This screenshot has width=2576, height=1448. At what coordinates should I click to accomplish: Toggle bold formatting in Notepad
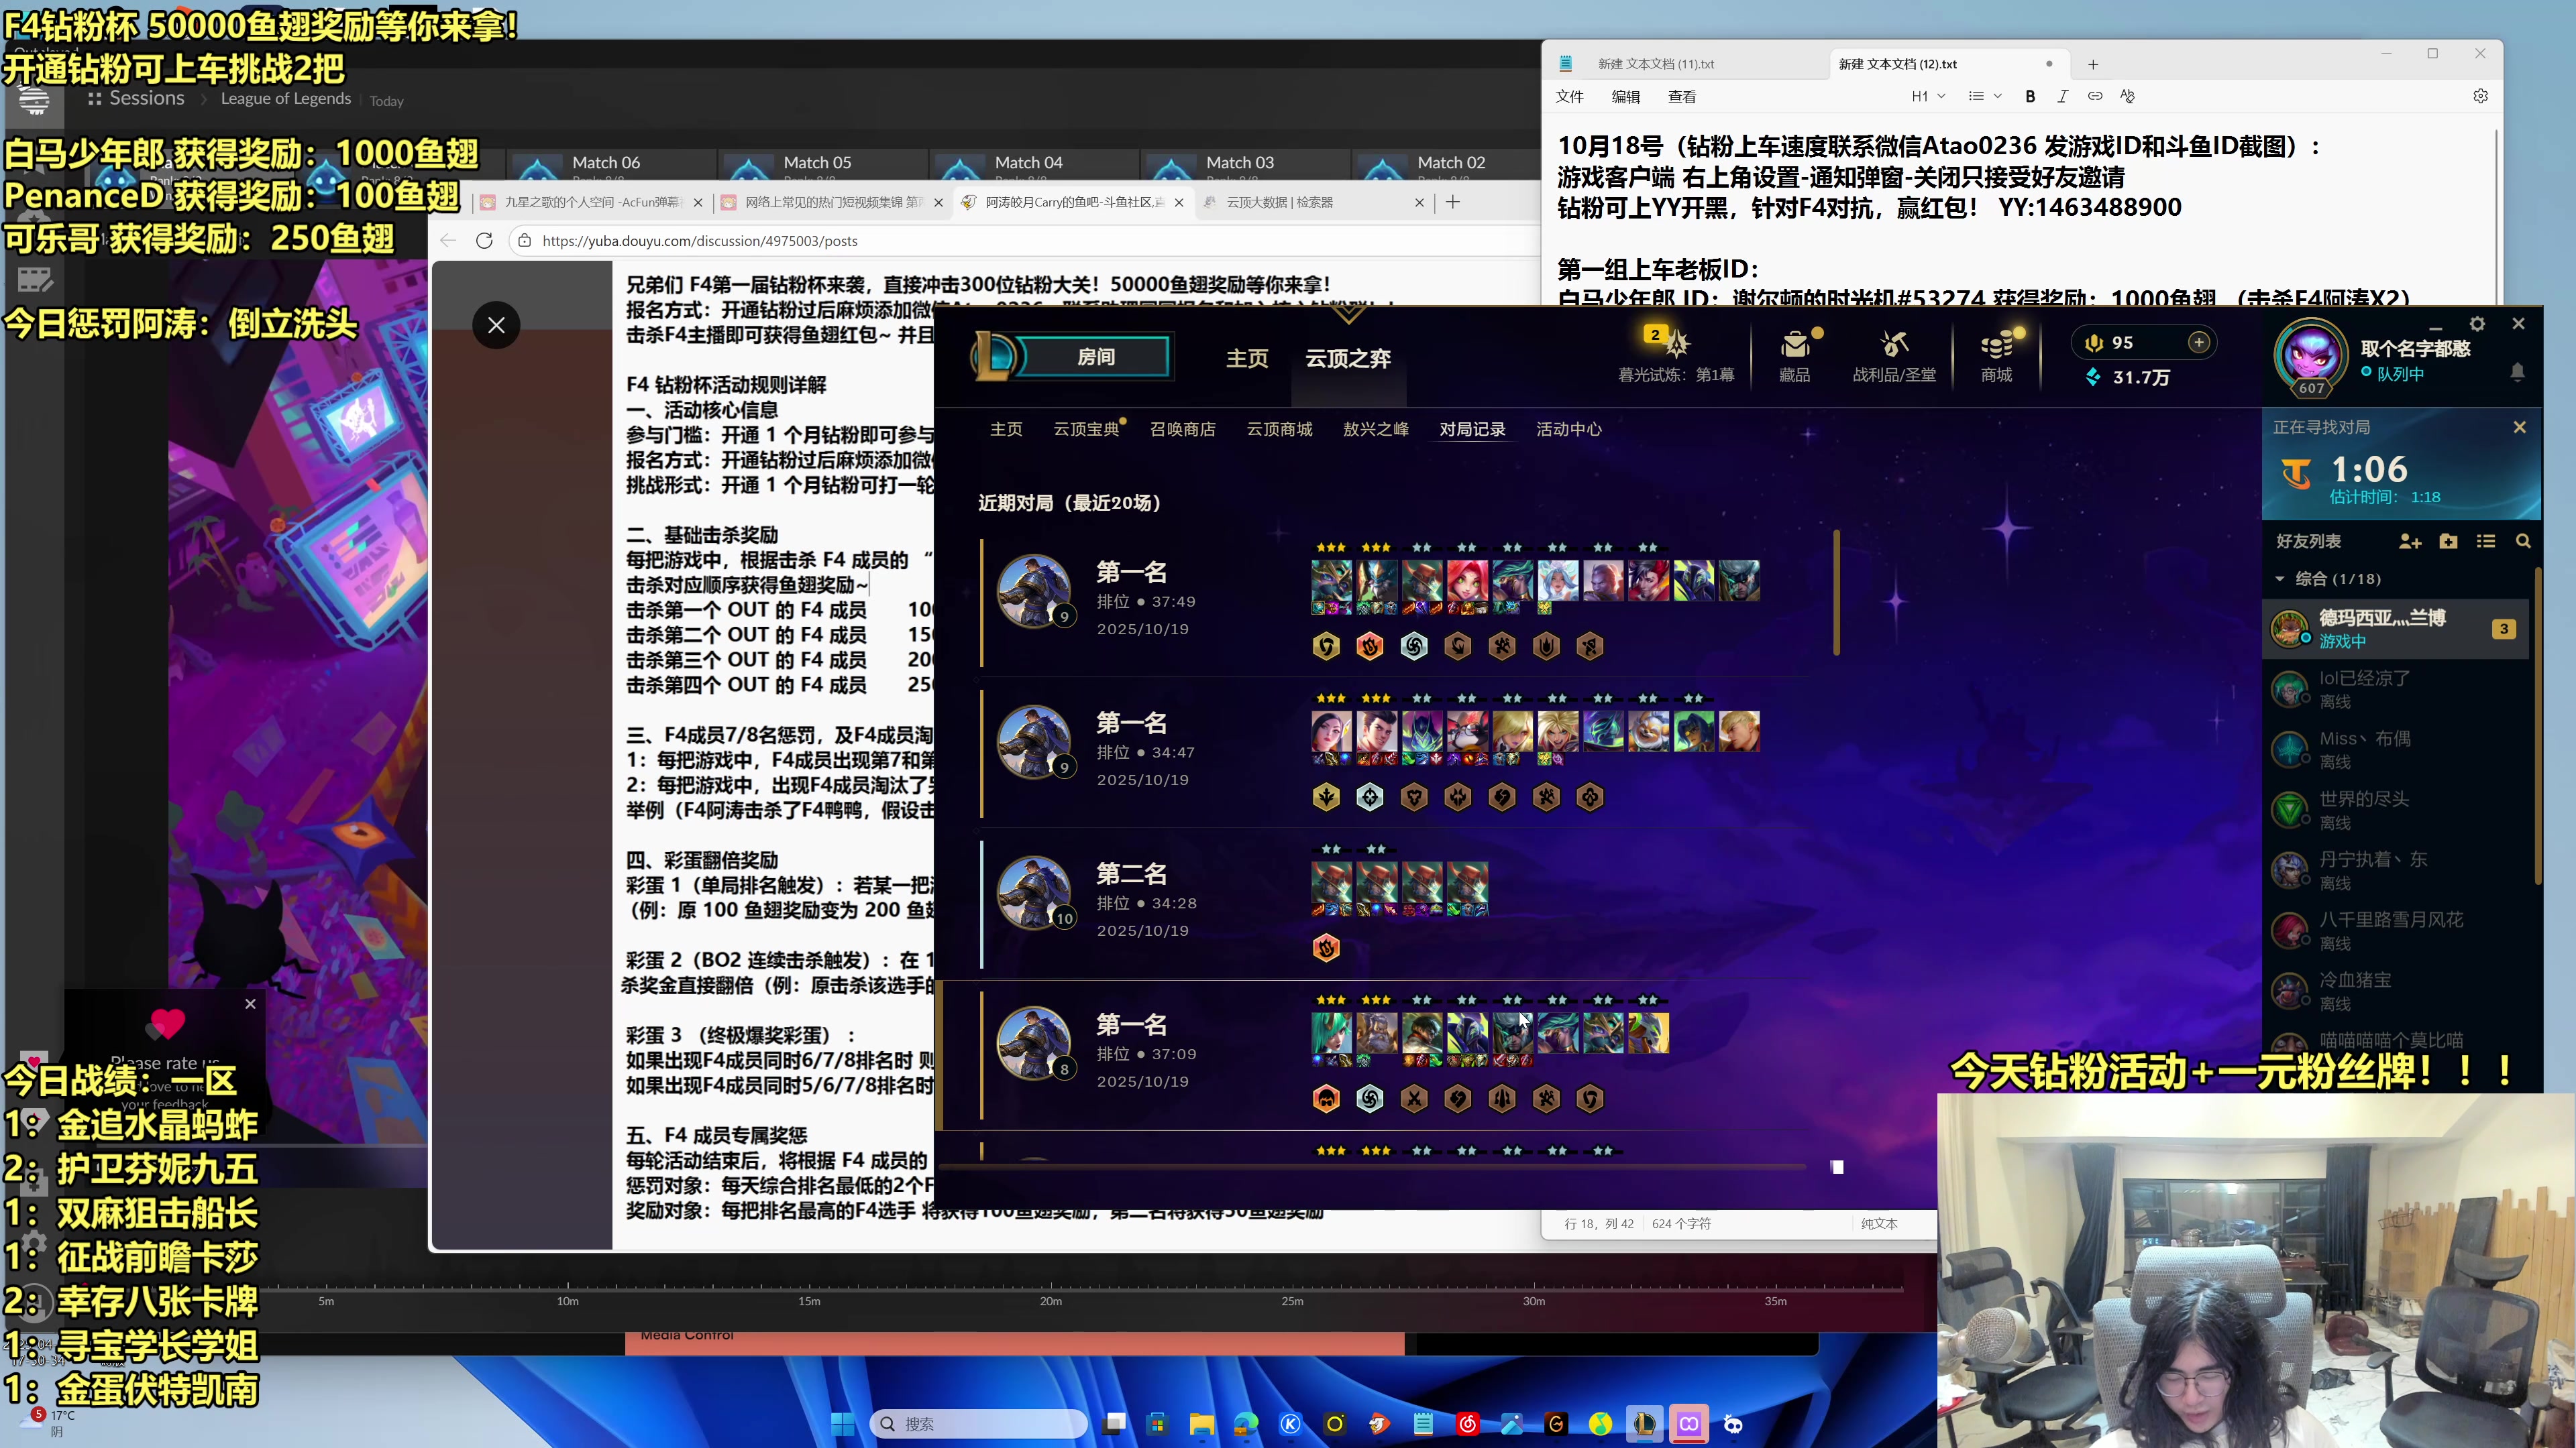(x=2030, y=96)
